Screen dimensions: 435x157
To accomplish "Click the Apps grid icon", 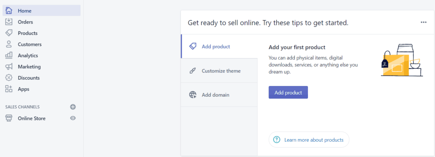I will click(9, 89).
